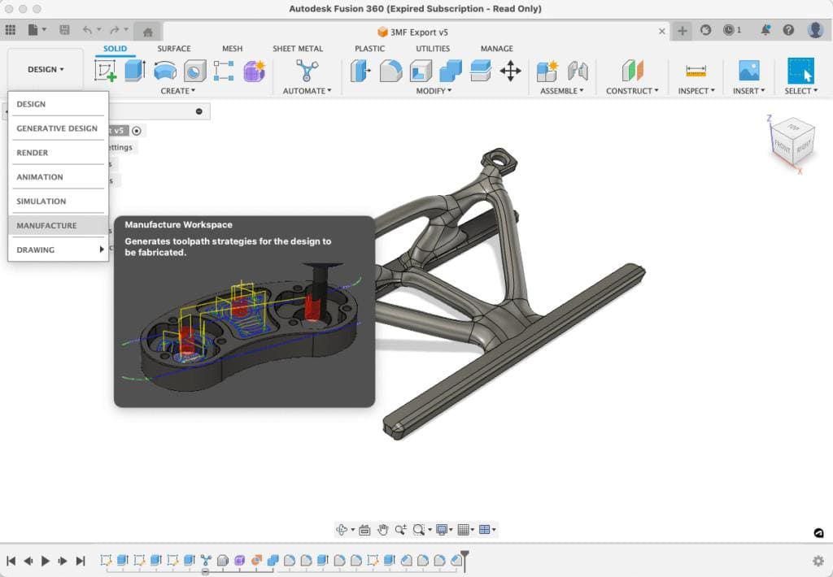Select the Offset Face tool
833x577 pixels.
click(x=481, y=71)
